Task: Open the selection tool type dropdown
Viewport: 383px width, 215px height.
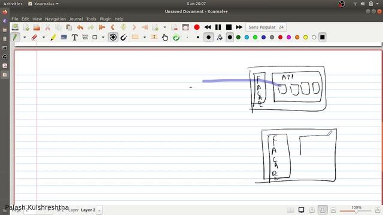Action: [x=145, y=37]
